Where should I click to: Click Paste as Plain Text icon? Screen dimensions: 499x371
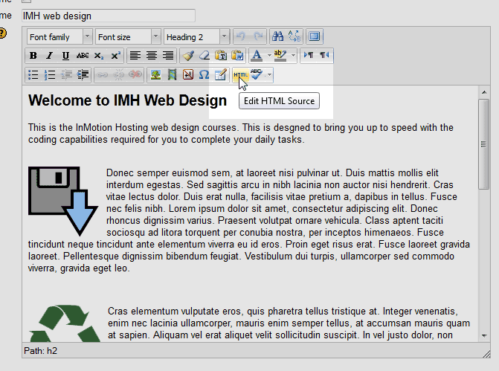221,56
